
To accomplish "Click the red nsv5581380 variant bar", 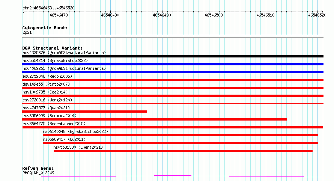I will coord(183,151).
